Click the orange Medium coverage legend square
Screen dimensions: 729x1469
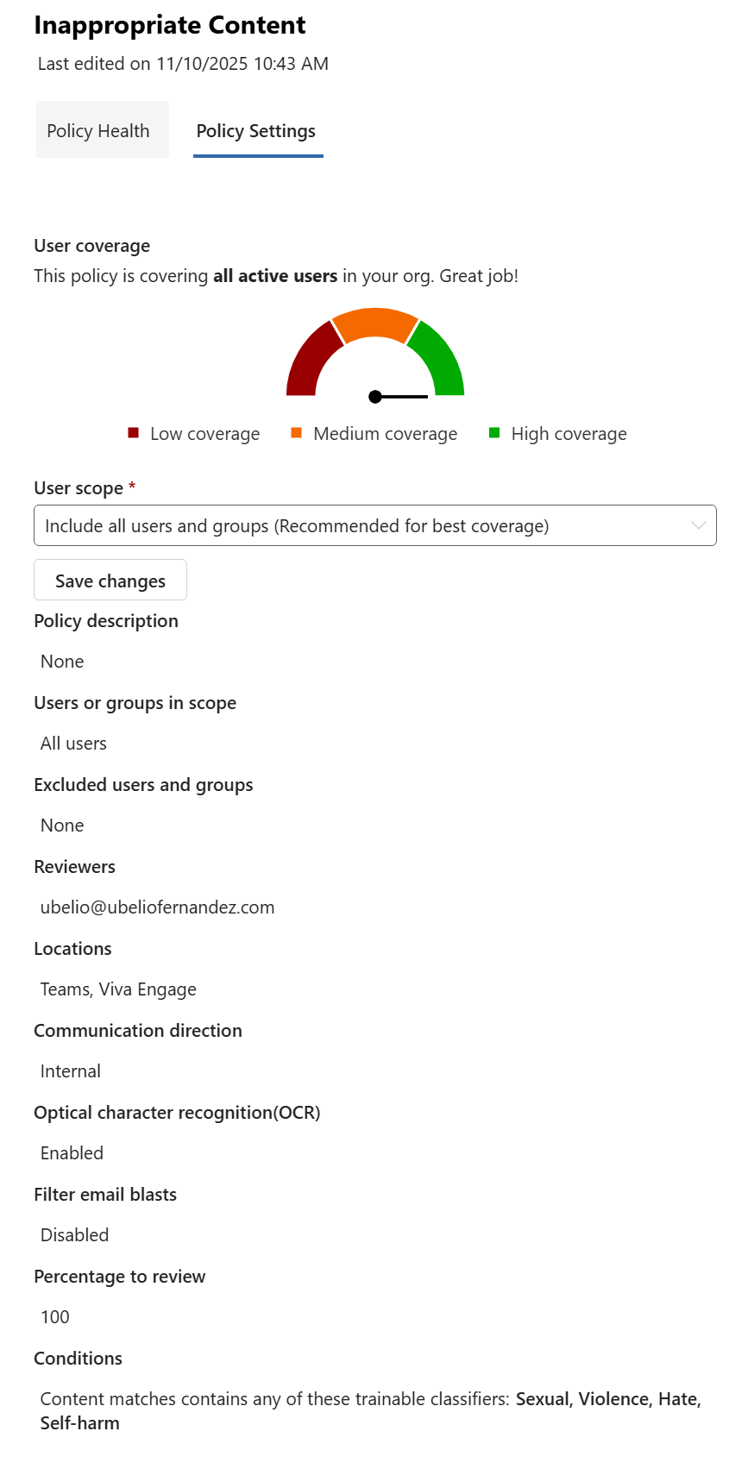(296, 433)
